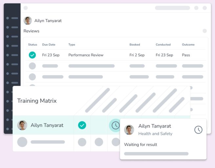215x168 pixels.
Task: Click the teal clock icon in Training Matrix
Action: tap(116, 125)
